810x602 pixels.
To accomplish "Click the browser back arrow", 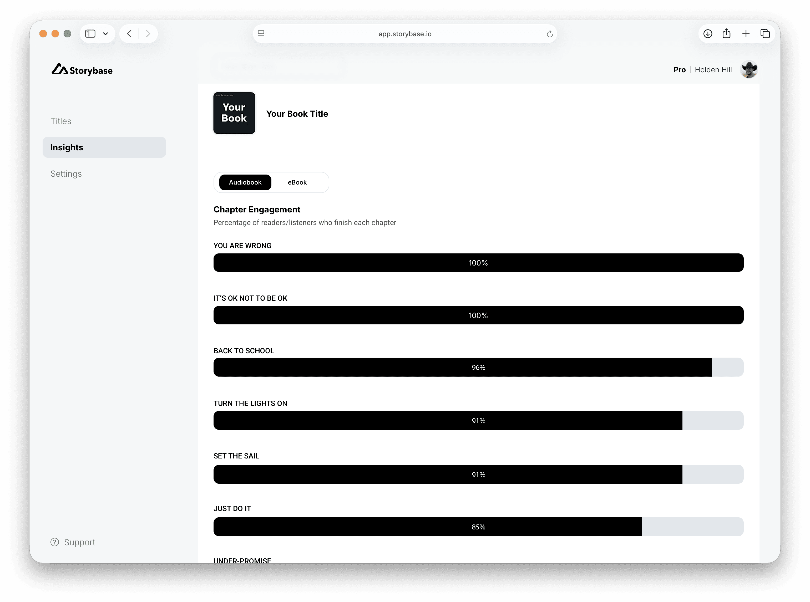I will coord(129,34).
